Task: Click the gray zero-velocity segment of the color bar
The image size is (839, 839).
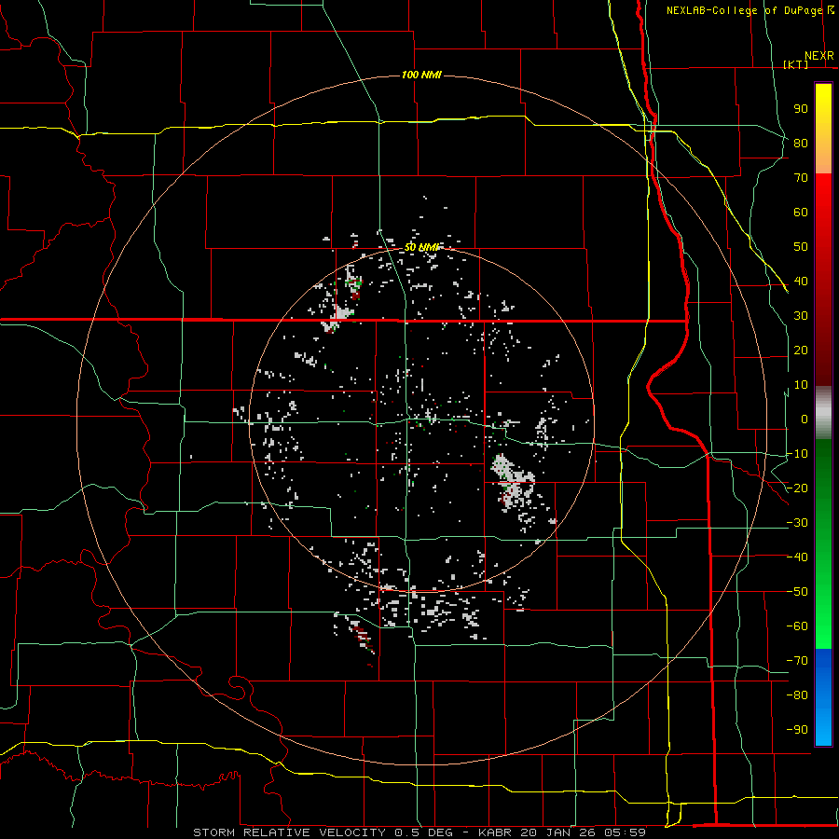Action: [x=823, y=413]
